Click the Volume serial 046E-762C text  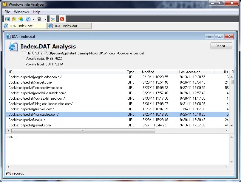point(44,59)
